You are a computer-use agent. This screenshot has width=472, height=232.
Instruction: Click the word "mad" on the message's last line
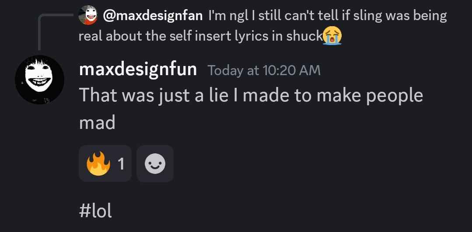click(x=97, y=123)
